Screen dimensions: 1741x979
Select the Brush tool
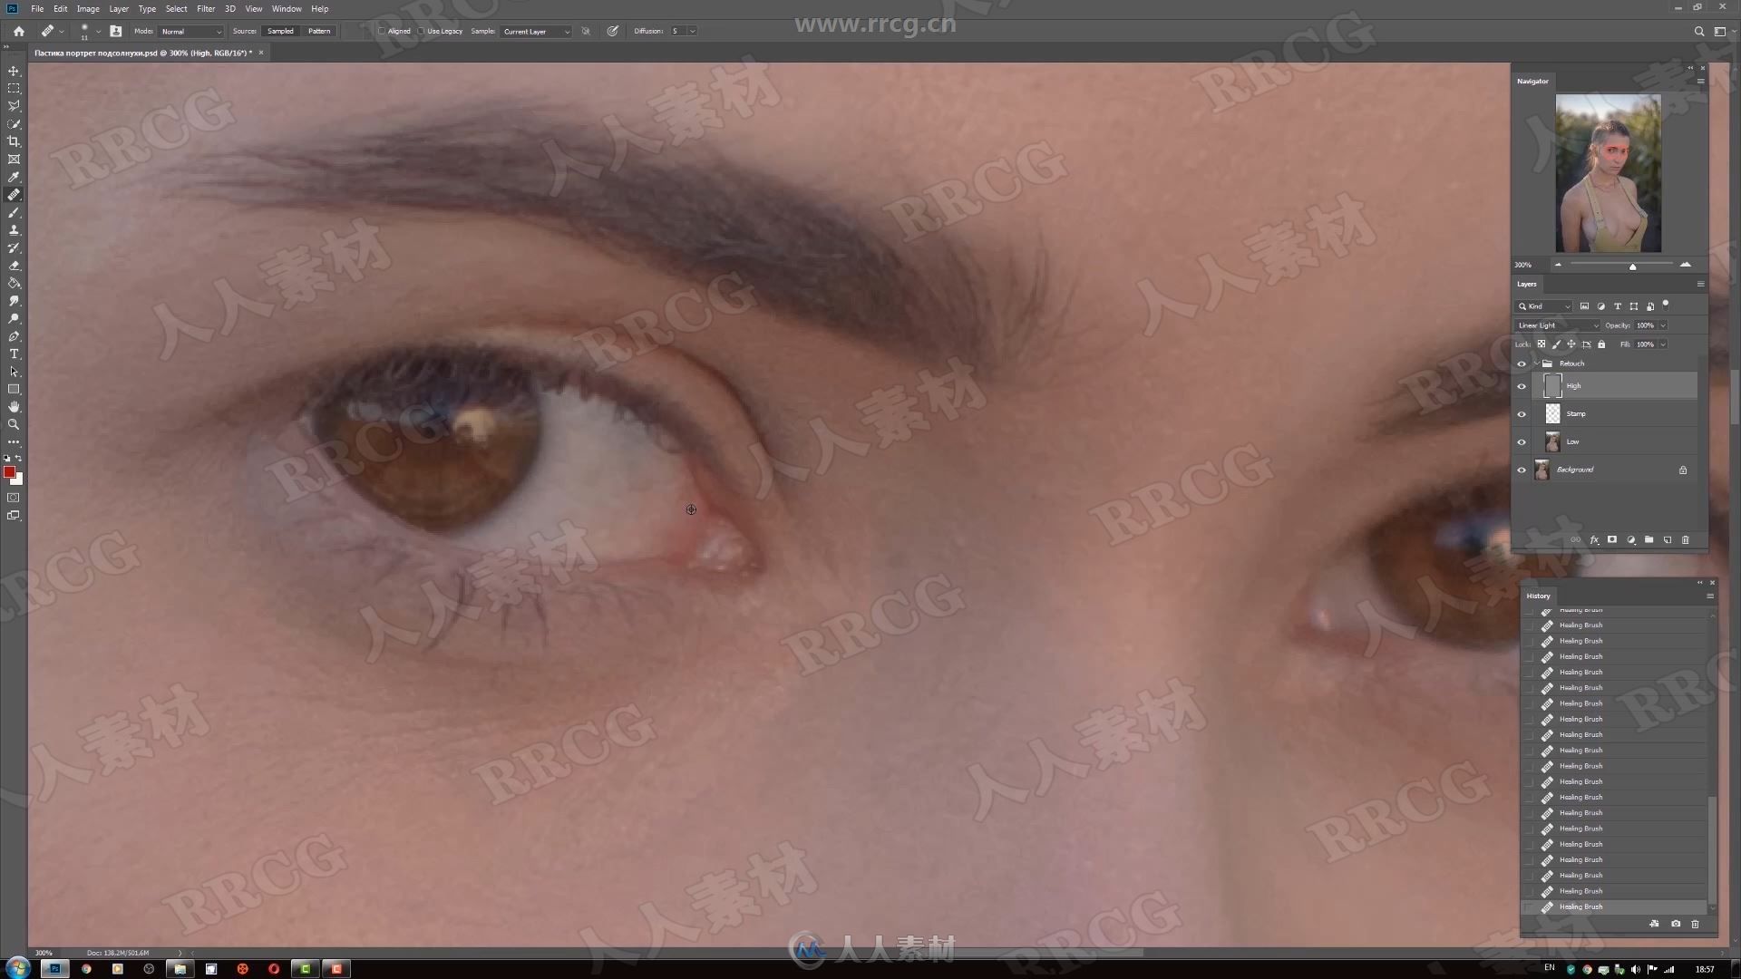14,212
